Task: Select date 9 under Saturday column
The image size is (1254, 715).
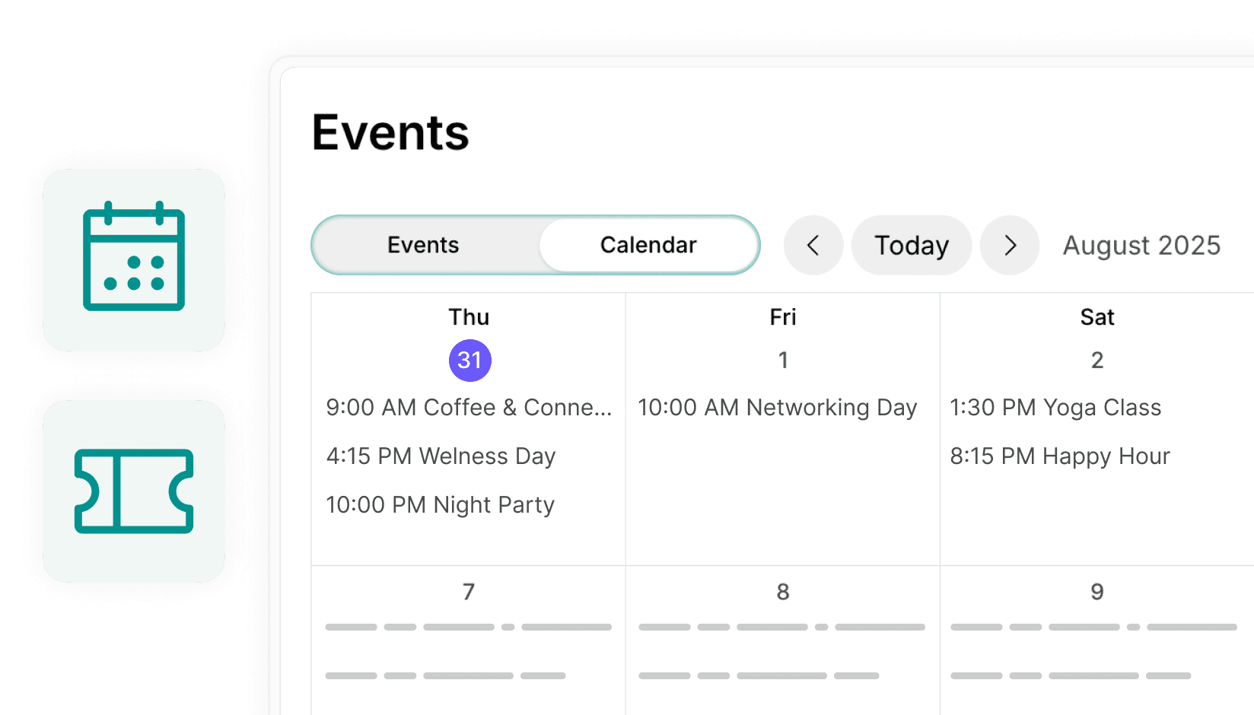Action: (x=1097, y=591)
